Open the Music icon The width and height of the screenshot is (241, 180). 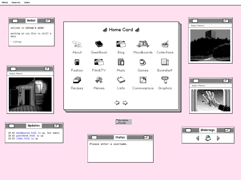121,62
